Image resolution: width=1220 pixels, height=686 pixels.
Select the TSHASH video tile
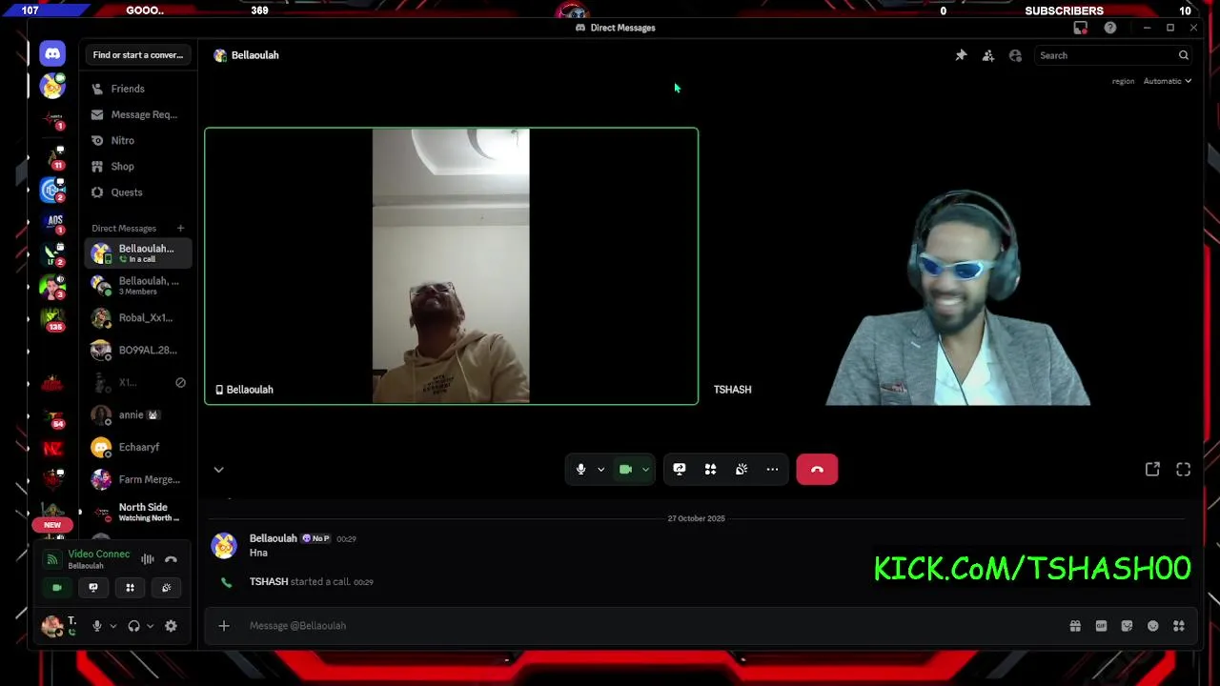[x=953, y=266]
